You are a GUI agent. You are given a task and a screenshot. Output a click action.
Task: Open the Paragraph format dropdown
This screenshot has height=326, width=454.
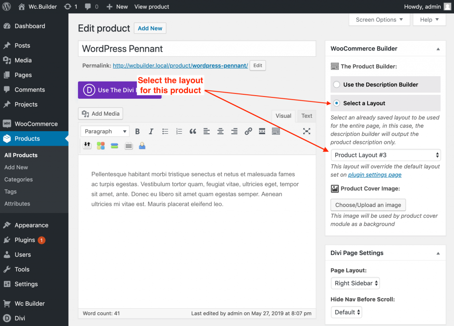tap(106, 131)
